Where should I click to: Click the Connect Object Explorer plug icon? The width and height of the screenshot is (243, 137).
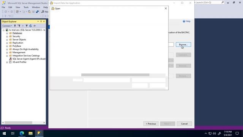[15, 26]
